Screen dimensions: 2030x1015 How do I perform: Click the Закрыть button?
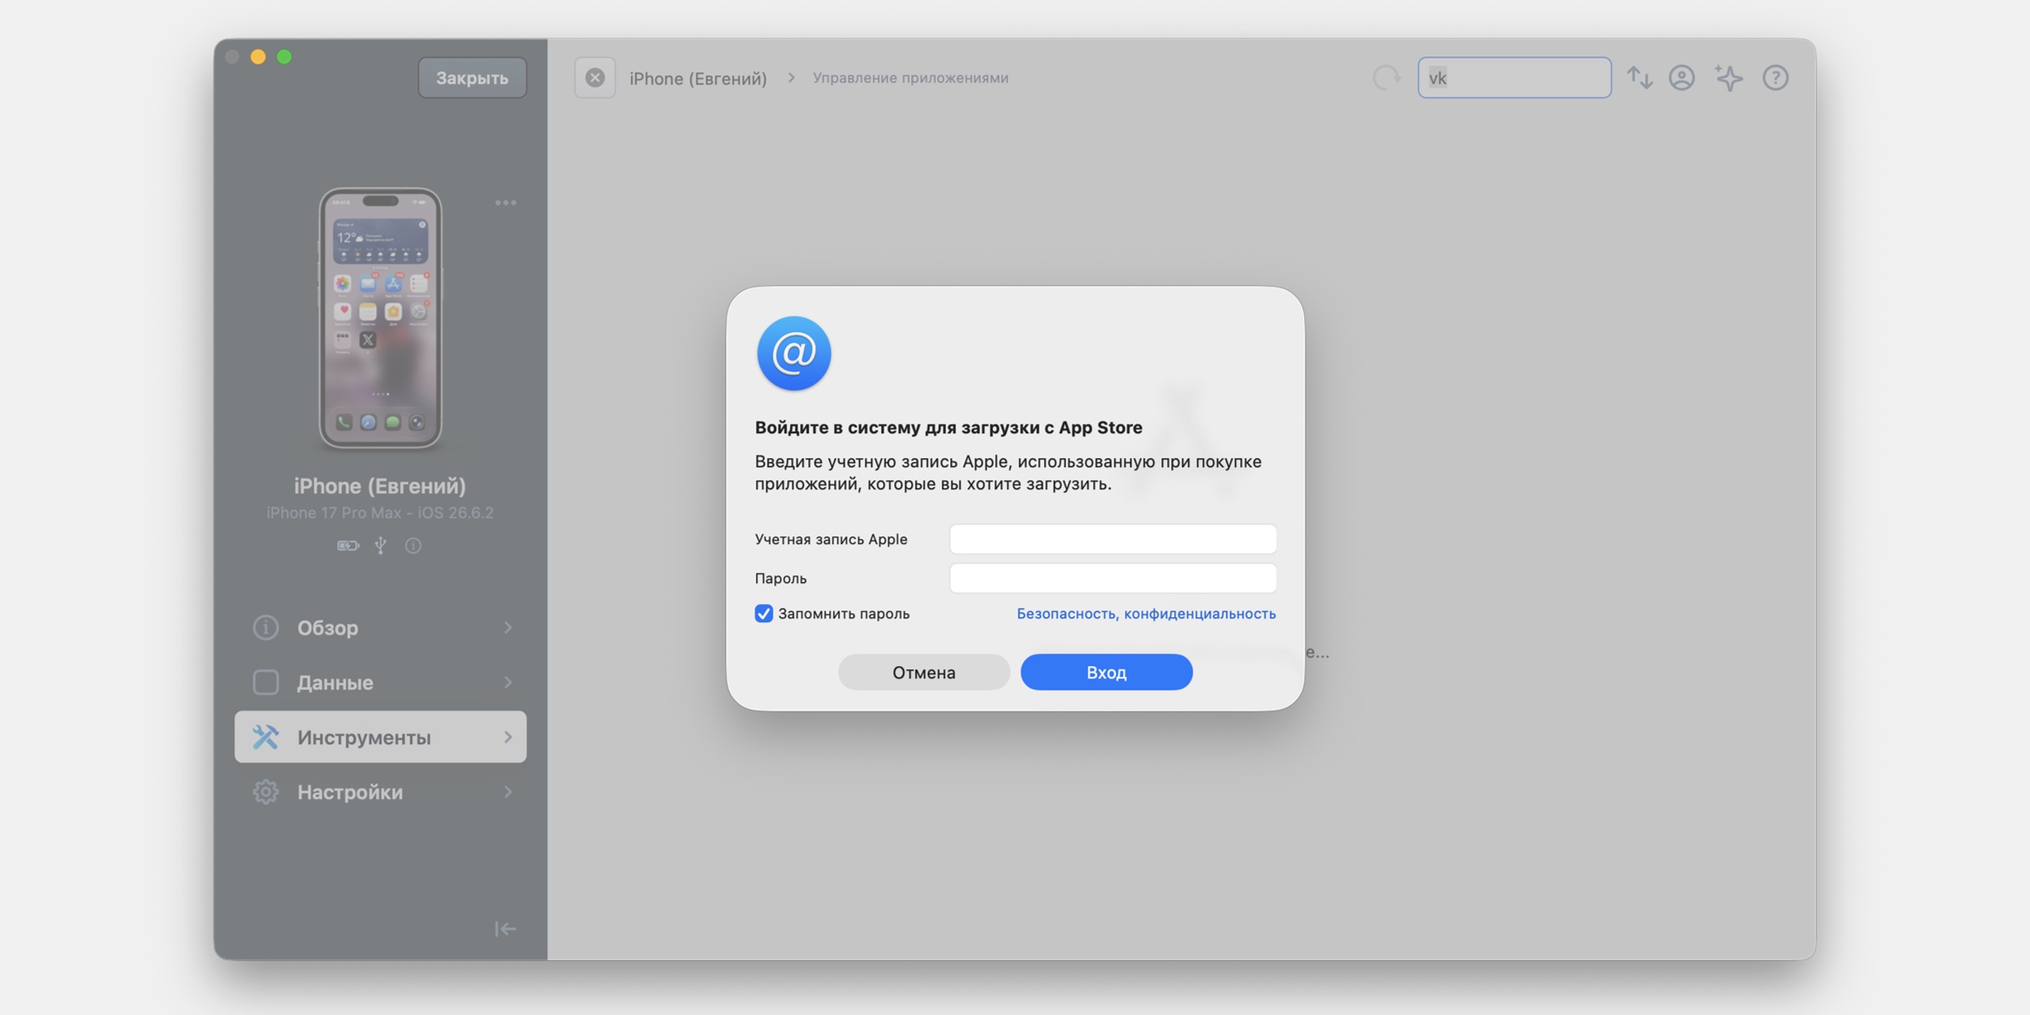pyautogui.click(x=472, y=78)
